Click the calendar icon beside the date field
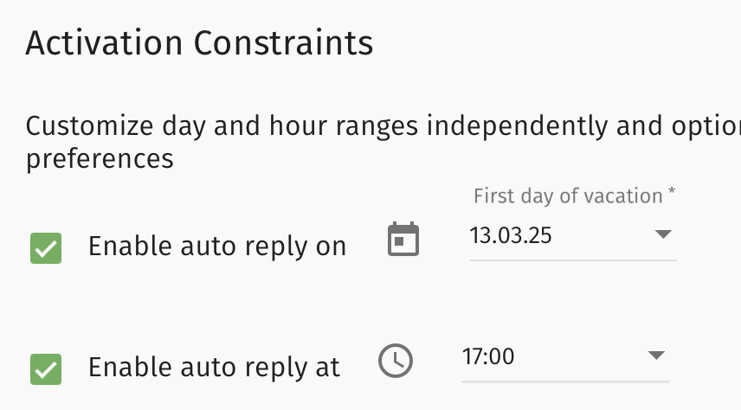The width and height of the screenshot is (741, 410). [403, 240]
